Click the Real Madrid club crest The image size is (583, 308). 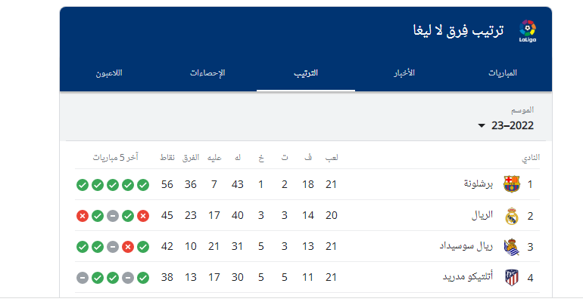512,216
